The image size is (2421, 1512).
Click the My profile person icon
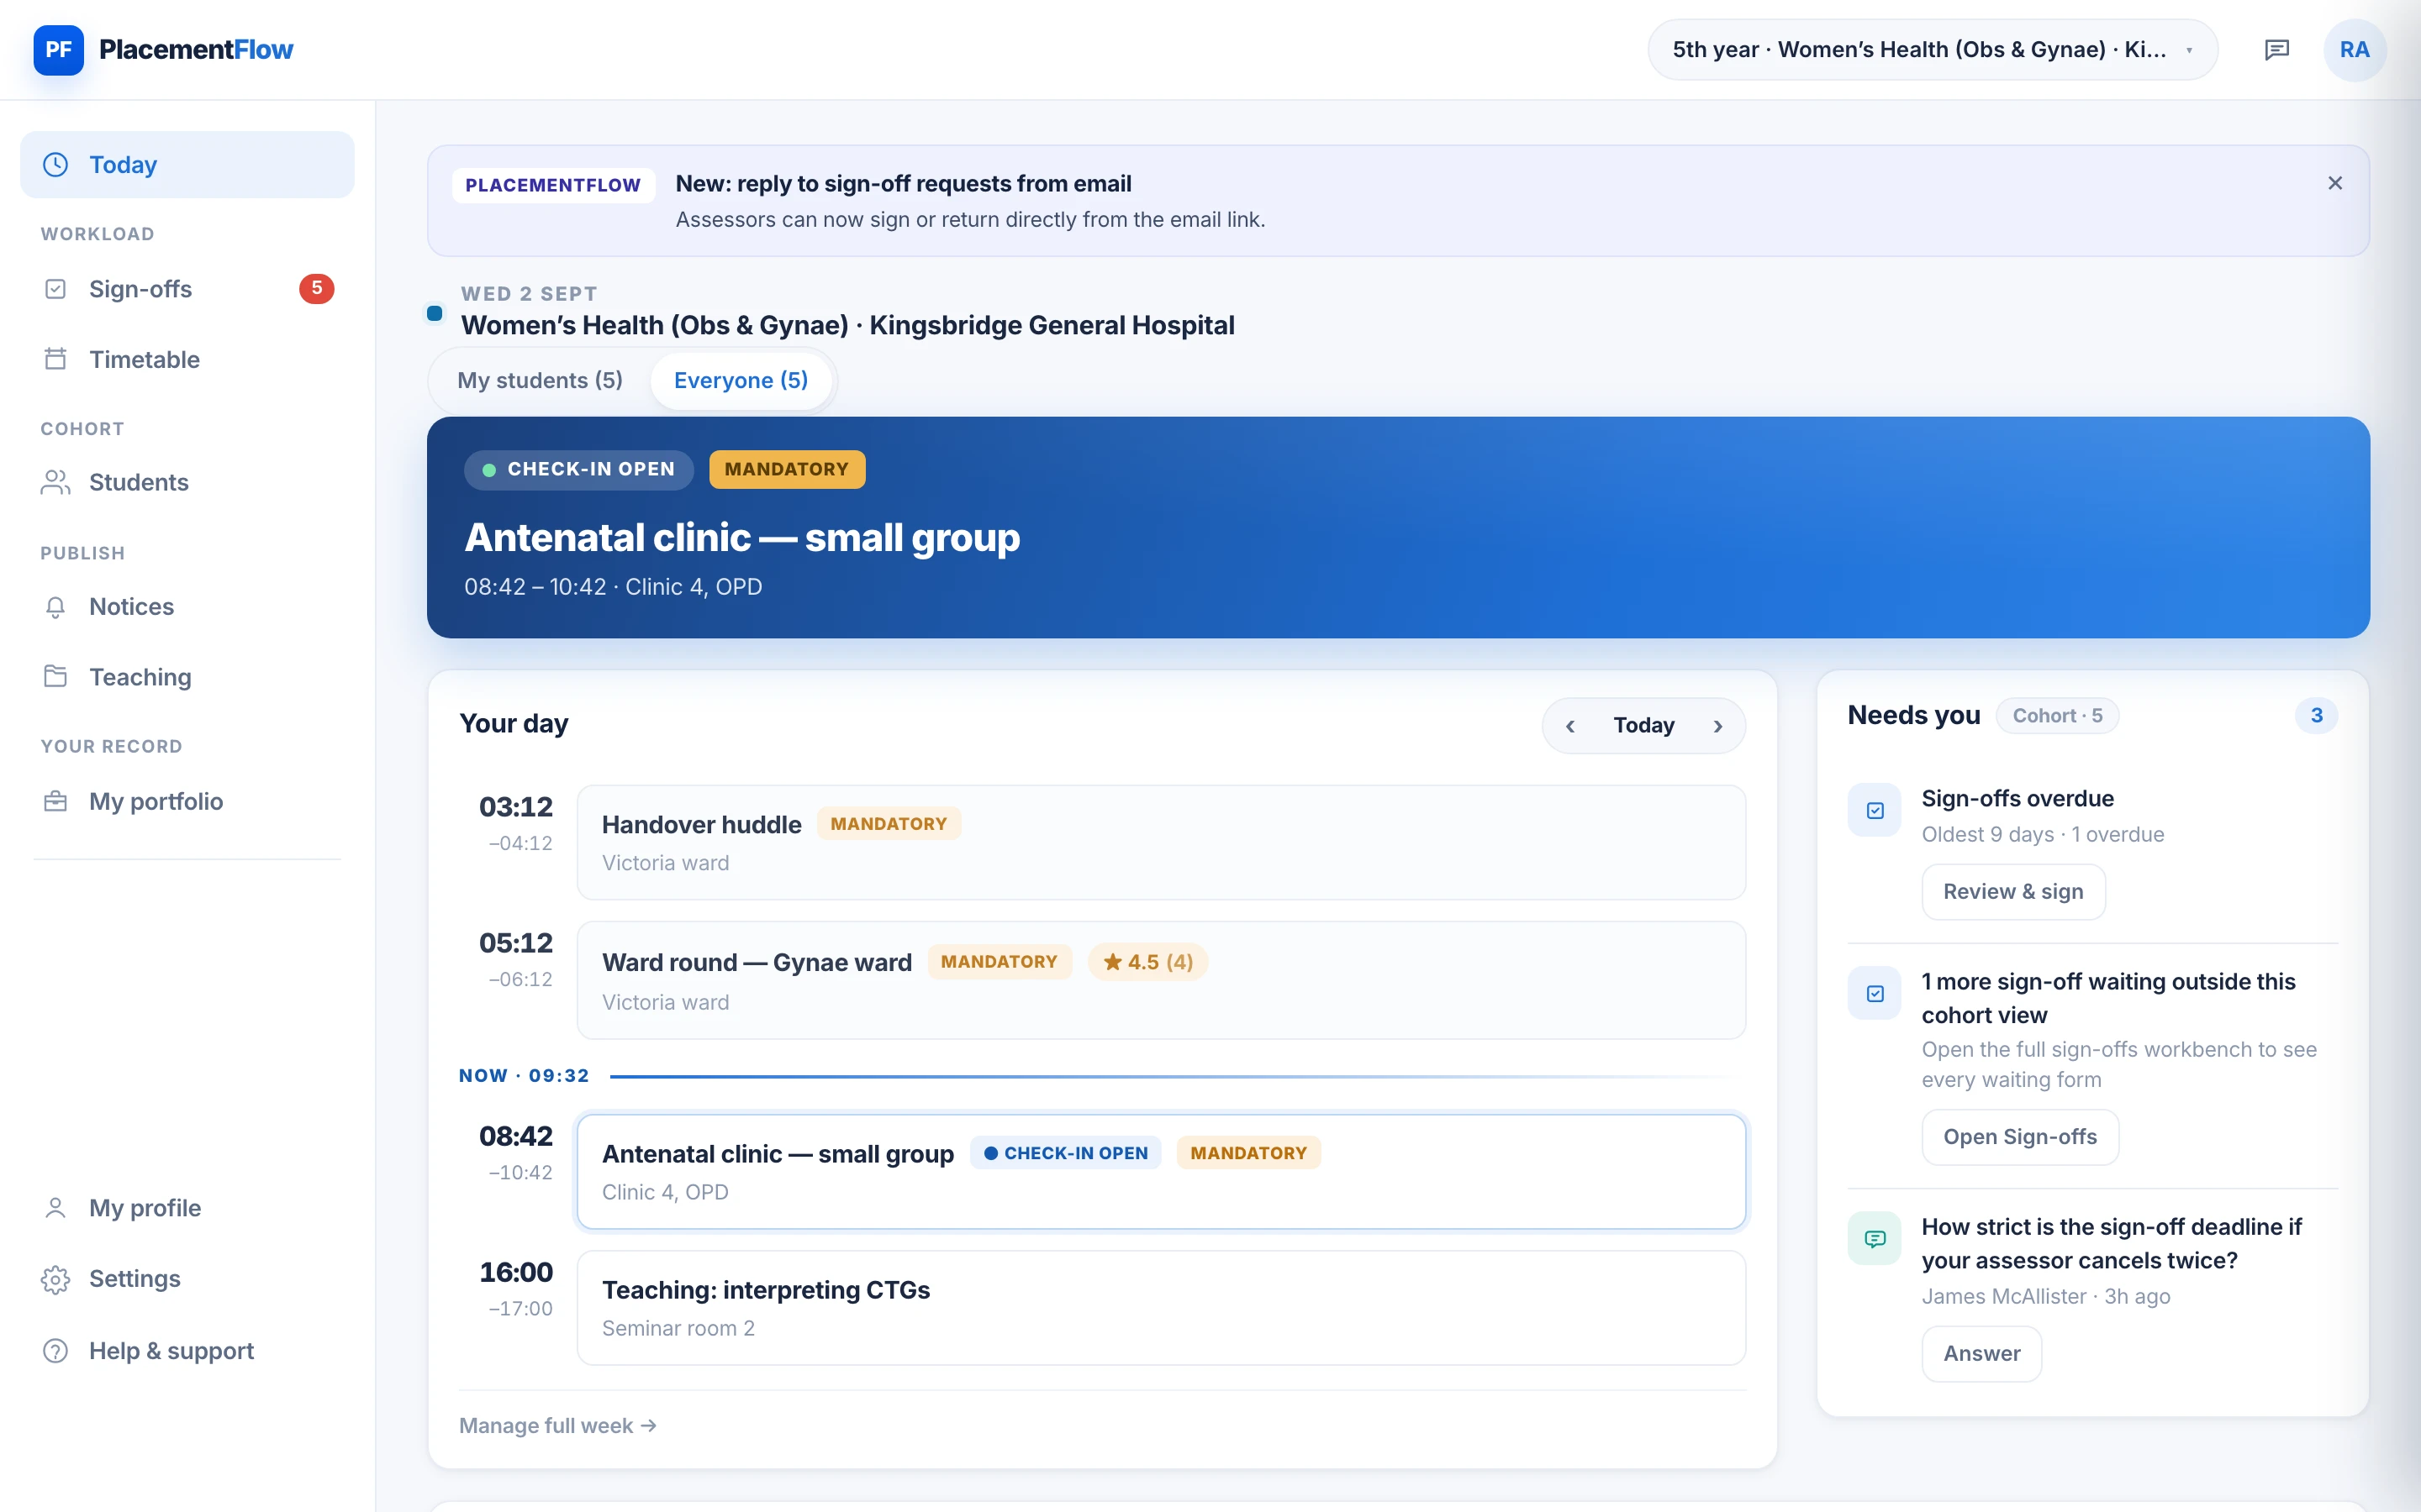click(56, 1208)
